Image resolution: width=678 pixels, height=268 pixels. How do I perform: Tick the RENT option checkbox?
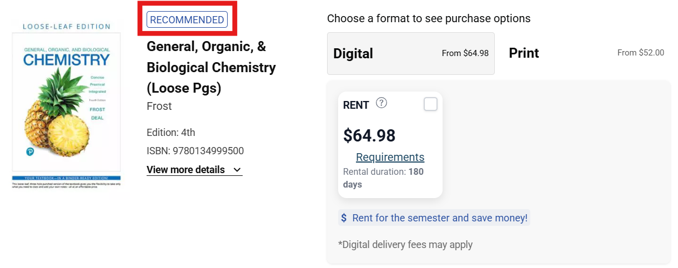(x=430, y=104)
